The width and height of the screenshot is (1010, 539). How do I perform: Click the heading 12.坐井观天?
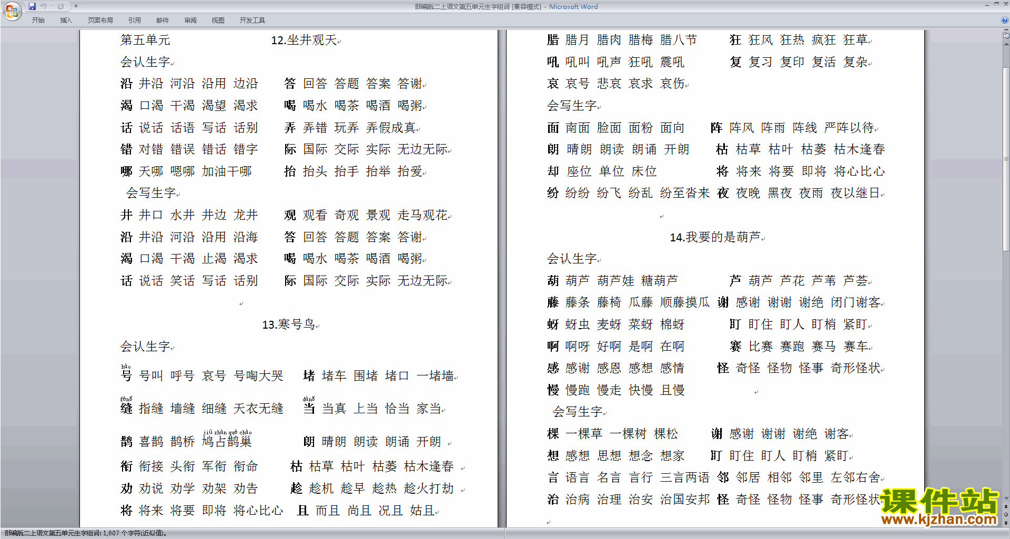304,40
